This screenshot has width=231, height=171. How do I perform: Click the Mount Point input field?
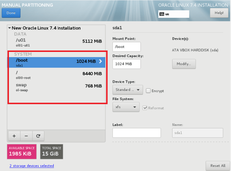(x=126, y=47)
